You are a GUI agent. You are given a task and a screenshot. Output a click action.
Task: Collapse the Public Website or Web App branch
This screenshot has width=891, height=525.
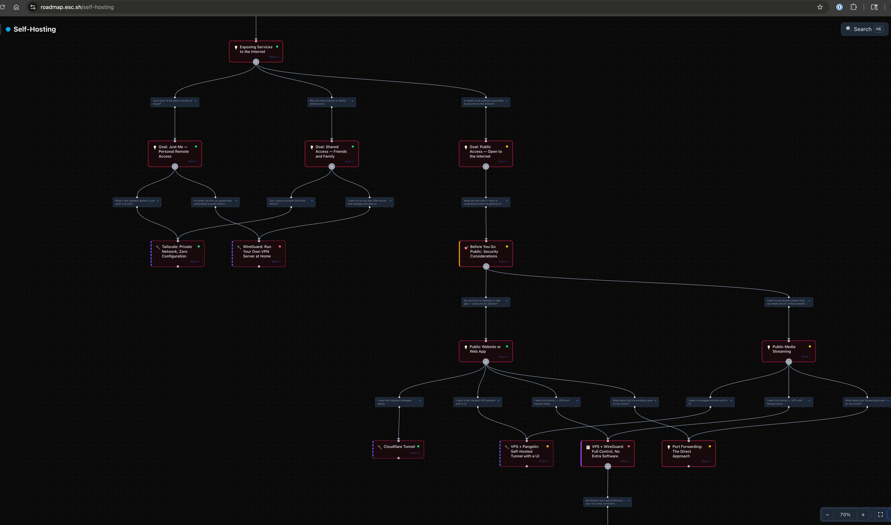pyautogui.click(x=486, y=362)
